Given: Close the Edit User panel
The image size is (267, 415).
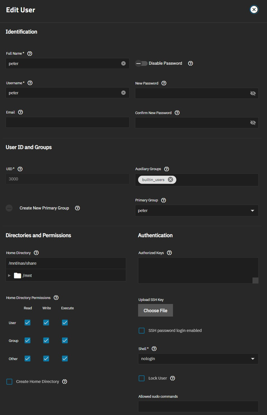Looking at the screenshot, I should point(254,9).
